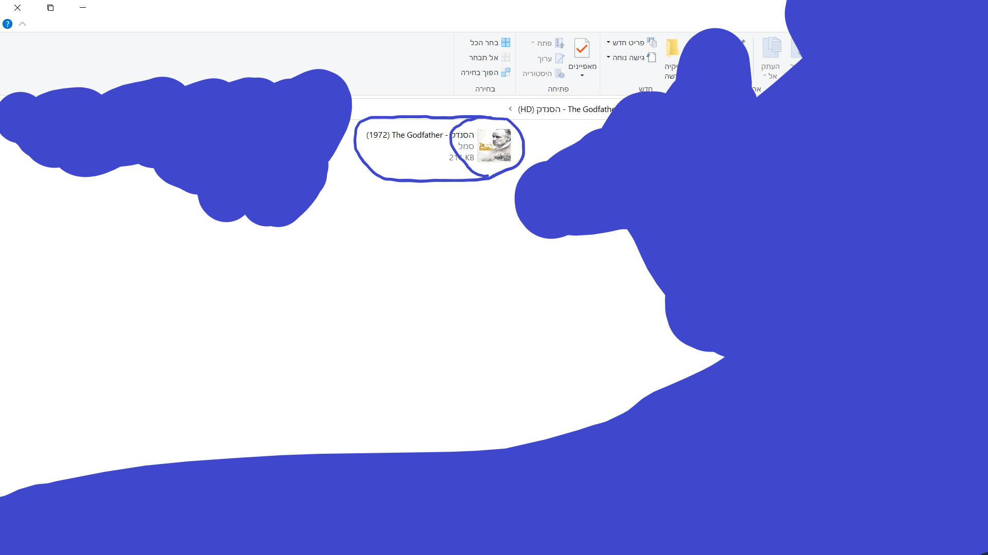Image resolution: width=988 pixels, height=555 pixels.
Task: Click the Edit (ערוך) pencil icon
Action: pos(560,59)
